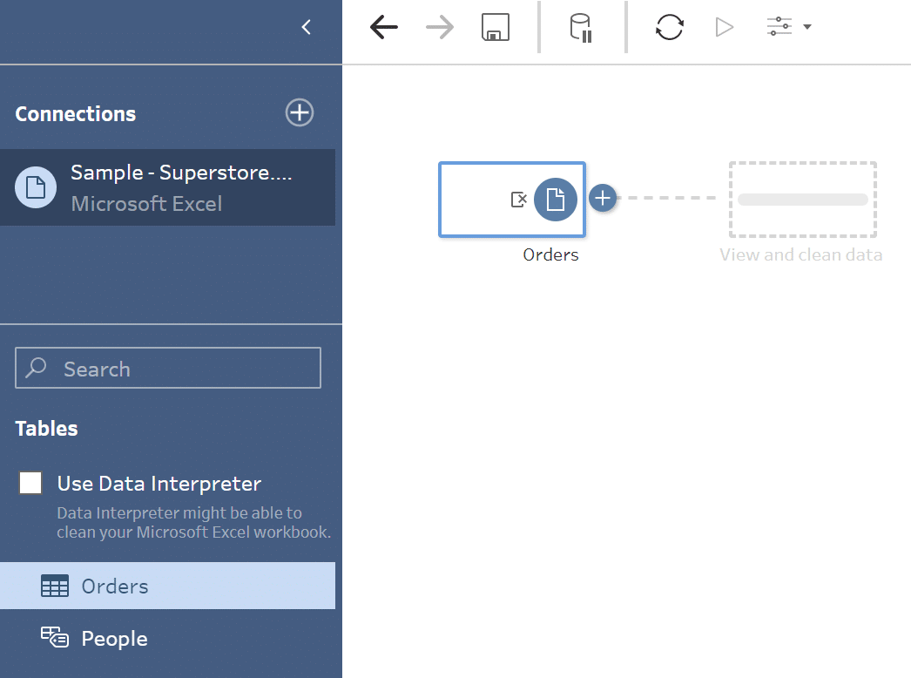Pause data updates using the database icon

point(579,26)
